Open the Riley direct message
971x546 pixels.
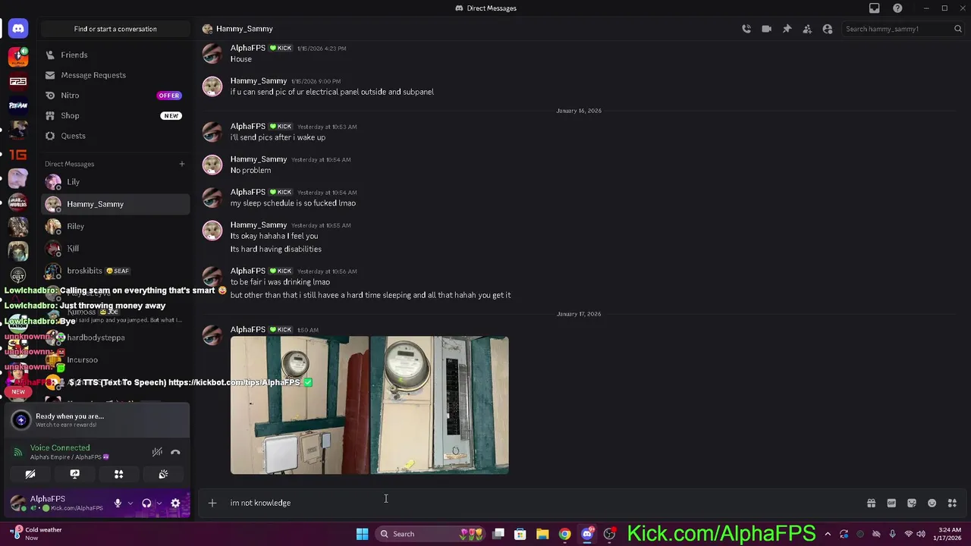click(x=115, y=226)
